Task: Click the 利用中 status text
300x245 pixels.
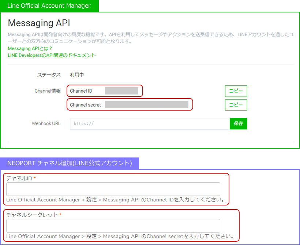Action: click(77, 75)
